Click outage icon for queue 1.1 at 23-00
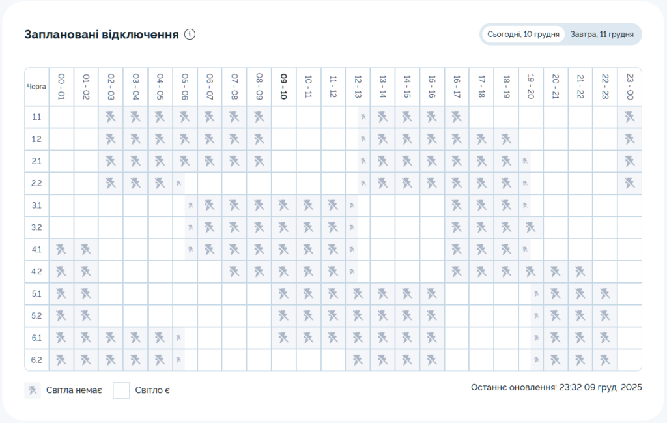The height and width of the screenshot is (423, 667). click(629, 117)
